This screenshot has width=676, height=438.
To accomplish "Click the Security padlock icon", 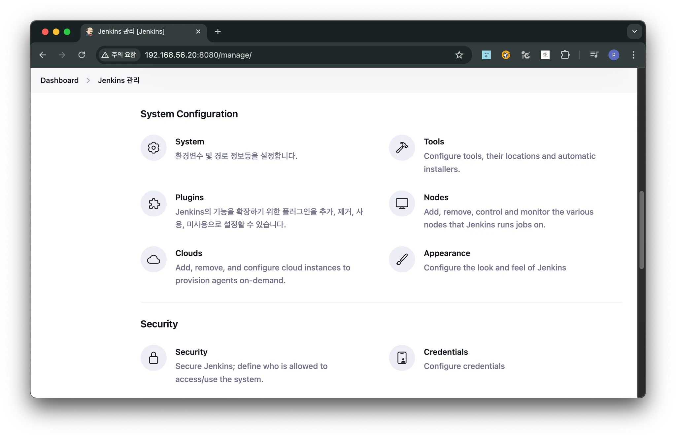I will [x=153, y=358].
